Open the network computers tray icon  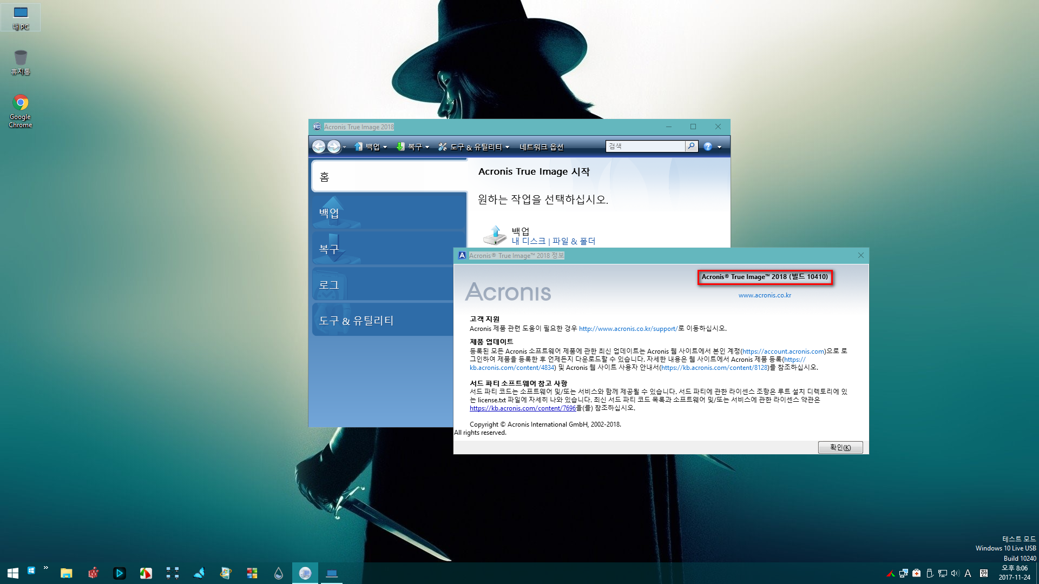coord(904,574)
